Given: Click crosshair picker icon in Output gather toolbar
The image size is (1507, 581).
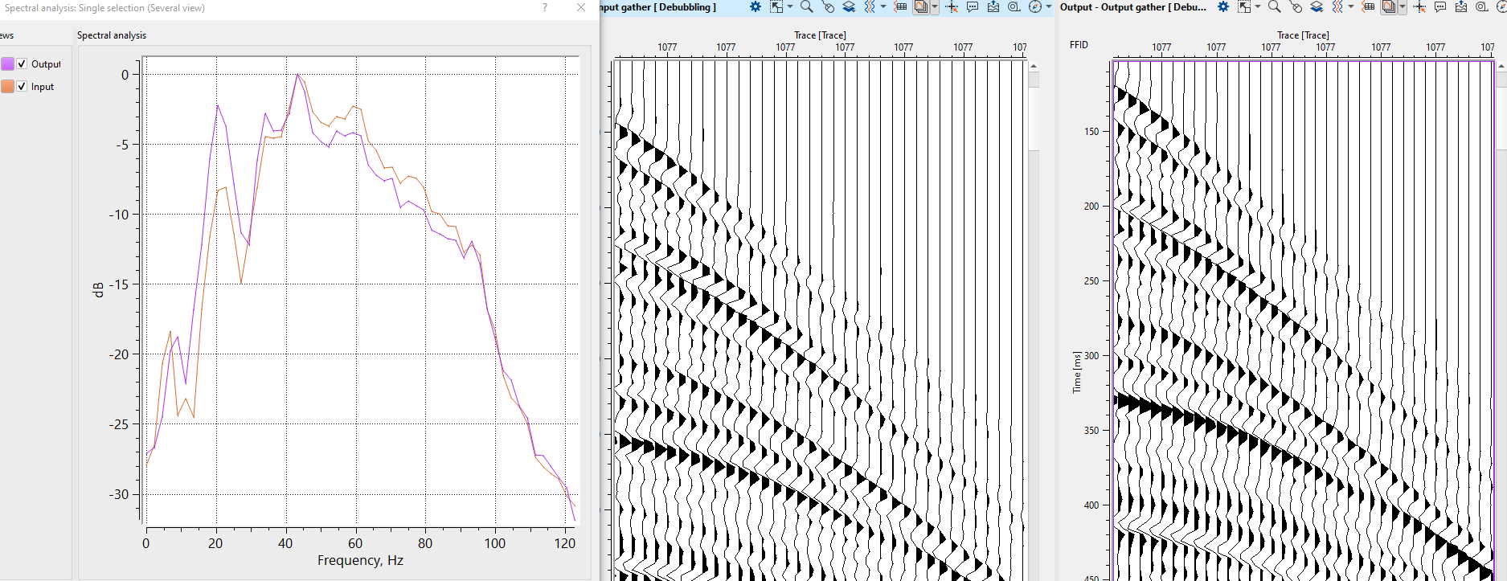Looking at the screenshot, I should click(x=1419, y=7).
